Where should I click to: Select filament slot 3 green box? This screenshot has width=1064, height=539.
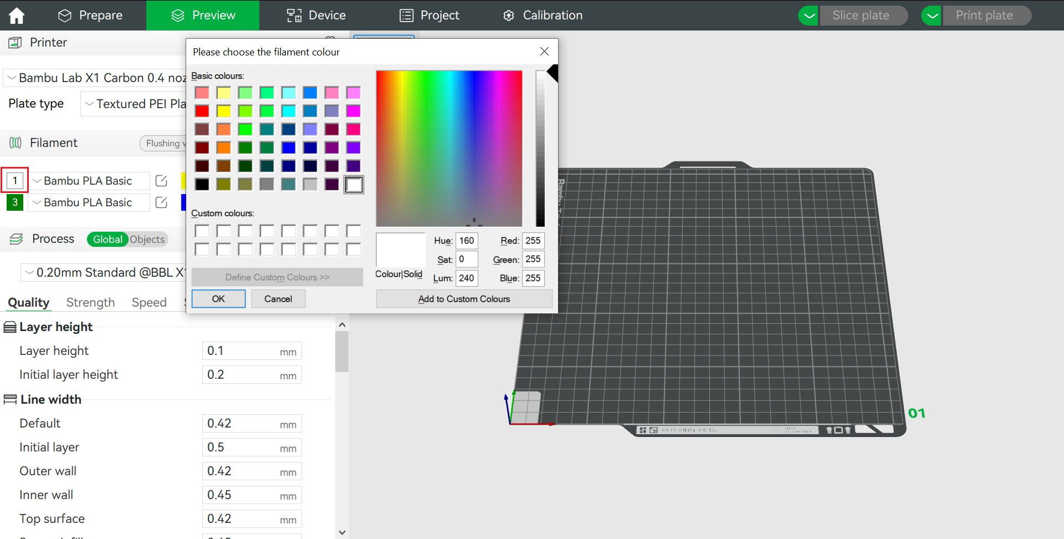click(15, 202)
